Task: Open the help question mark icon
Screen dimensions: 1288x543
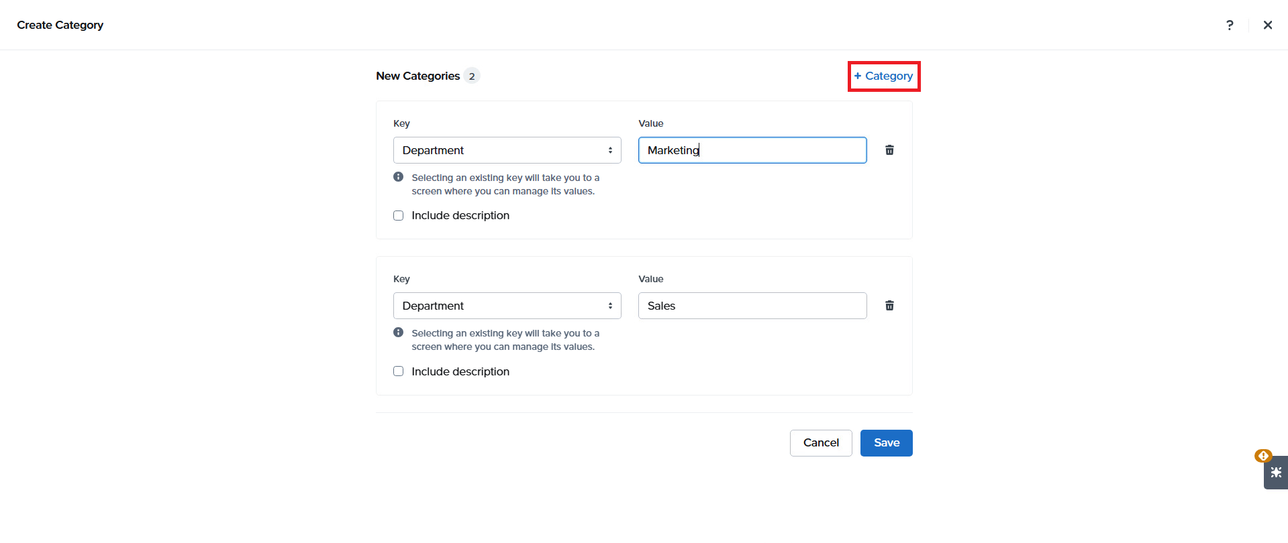Action: pos(1230,25)
